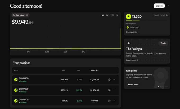Click the Deposit button
This screenshot has width=180, height=109.
(159, 6)
